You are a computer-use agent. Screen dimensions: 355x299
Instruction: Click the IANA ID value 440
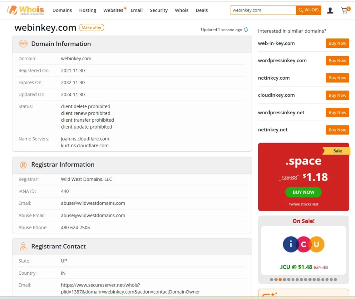pyautogui.click(x=65, y=191)
